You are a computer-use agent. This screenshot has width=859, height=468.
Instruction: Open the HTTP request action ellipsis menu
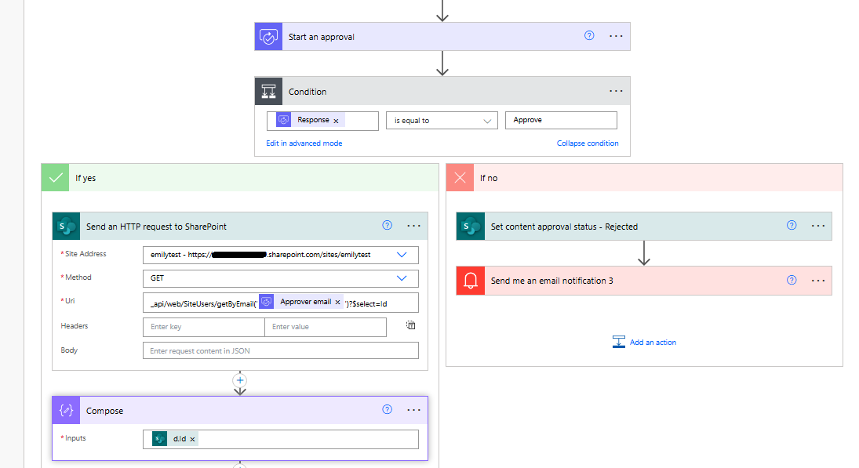413,226
